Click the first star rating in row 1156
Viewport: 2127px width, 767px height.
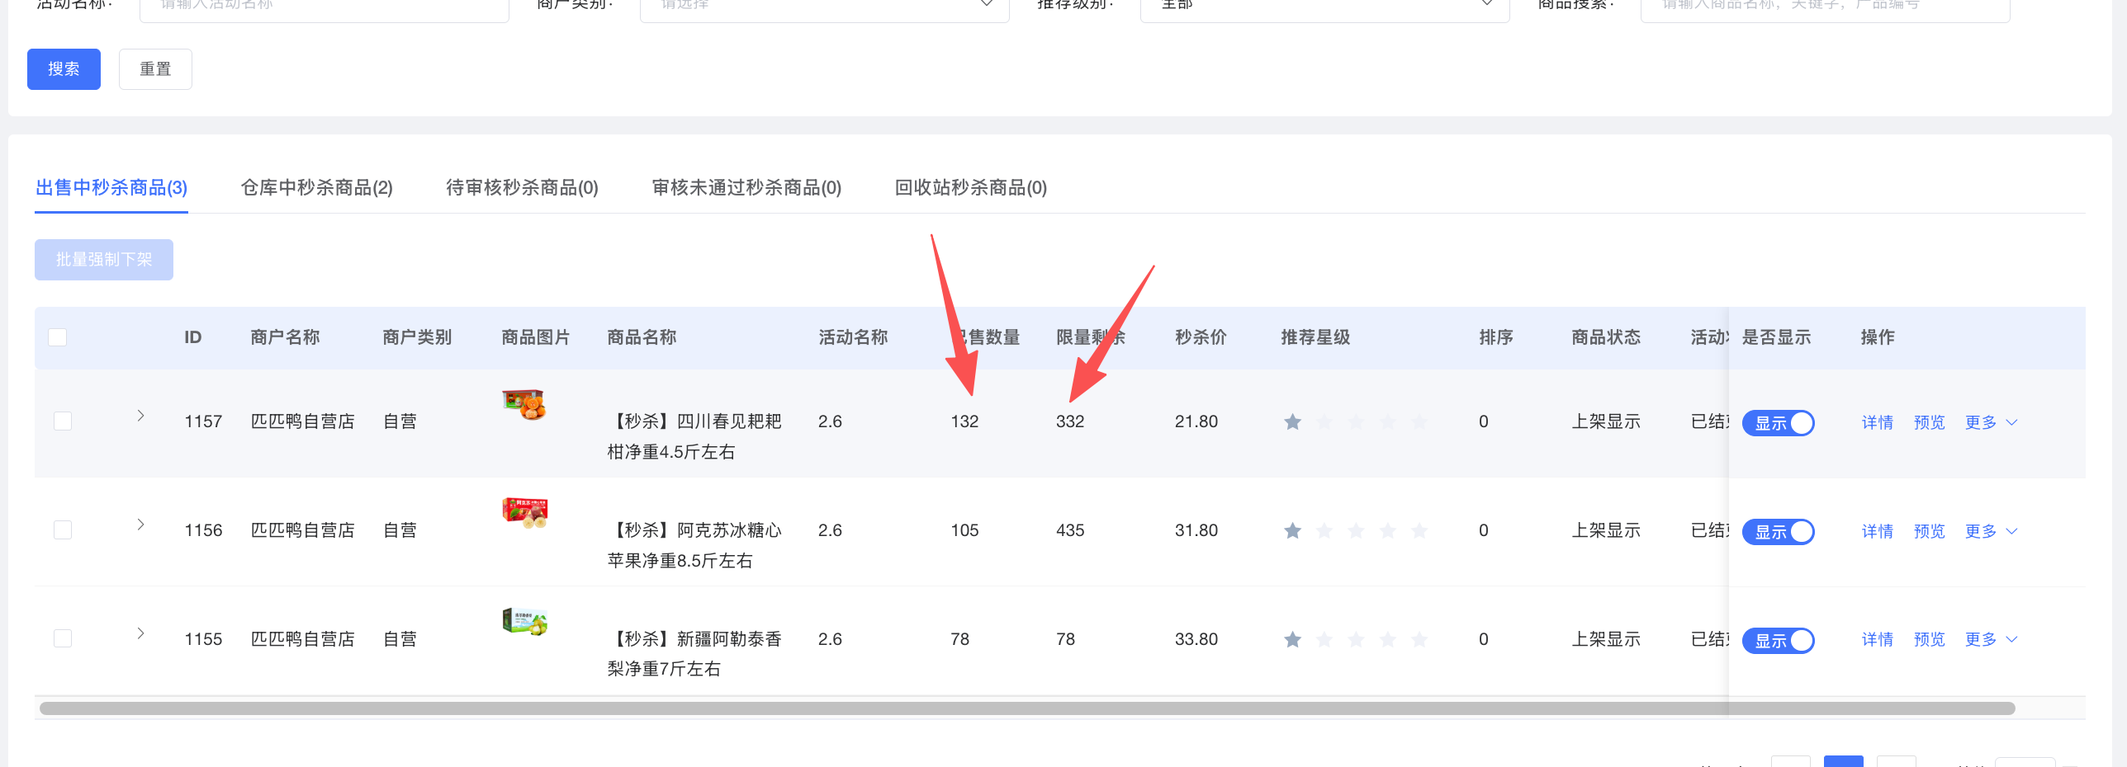click(1292, 531)
